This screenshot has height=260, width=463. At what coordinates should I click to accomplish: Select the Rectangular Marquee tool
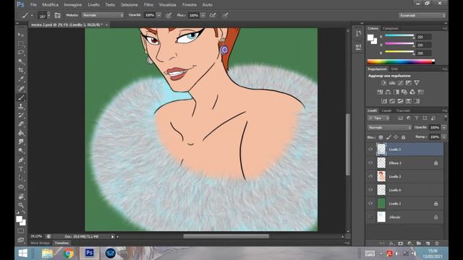21,44
